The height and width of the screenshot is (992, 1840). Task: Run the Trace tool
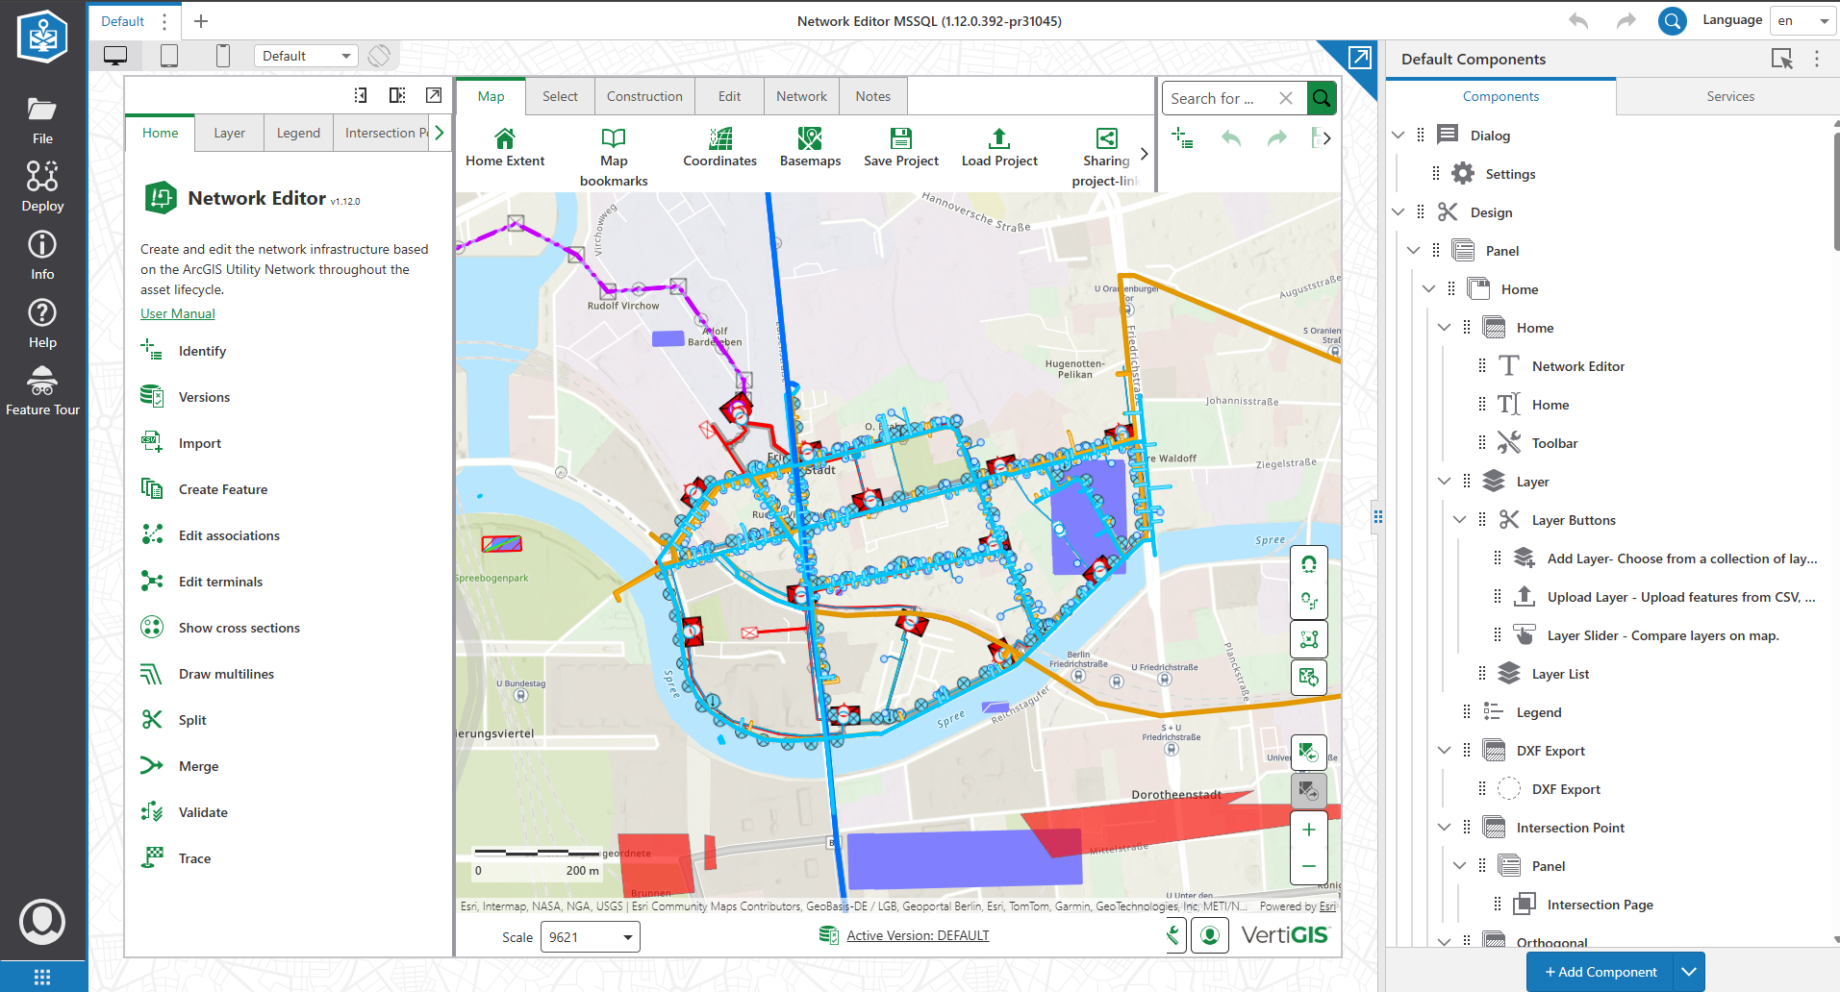pos(194,858)
